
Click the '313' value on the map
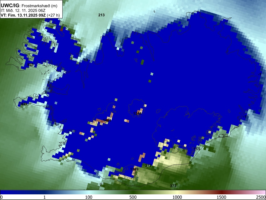click(x=148, y=165)
